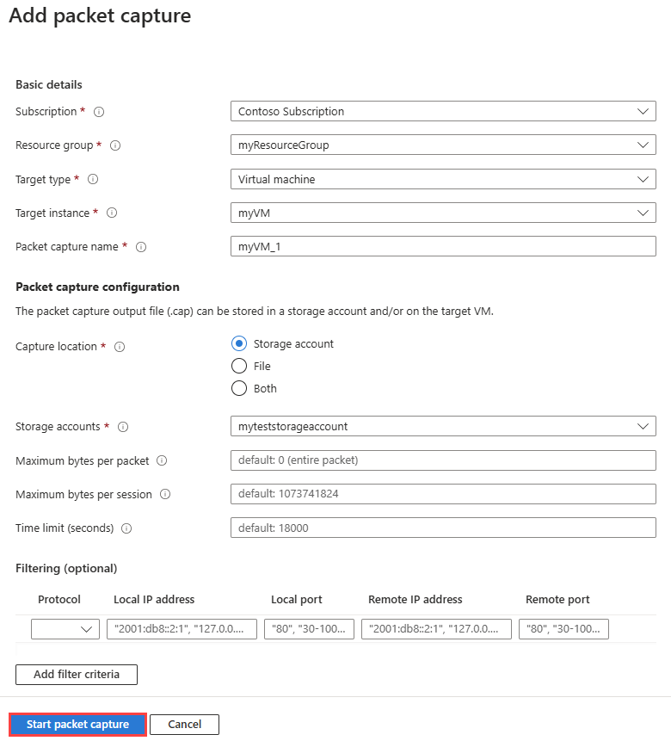671x747 pixels.
Task: Click the Packet capture name info icon
Action: (141, 247)
